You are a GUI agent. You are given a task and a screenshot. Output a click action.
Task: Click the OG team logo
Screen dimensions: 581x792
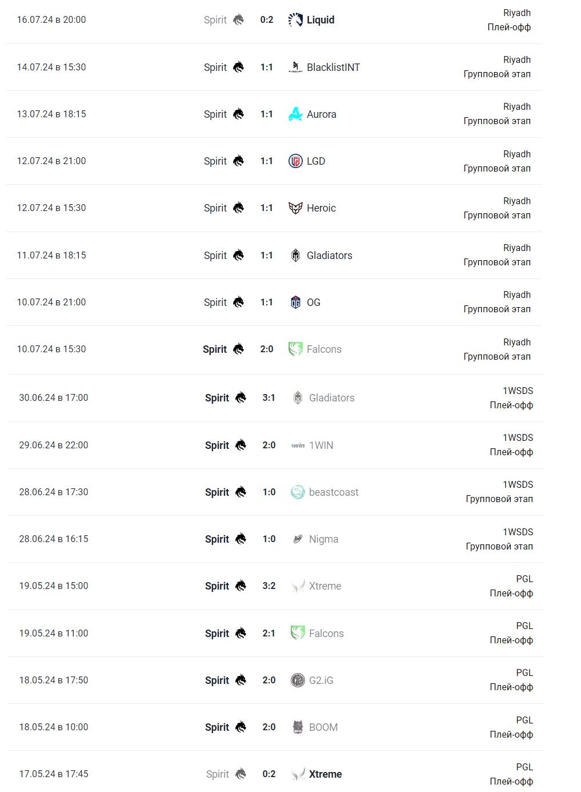point(295,303)
